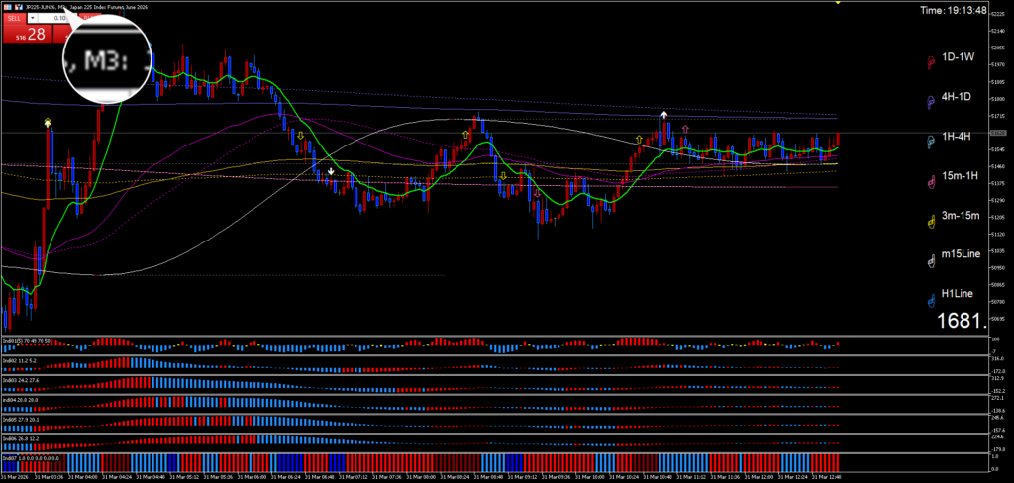Click the red 1D-1W hand icon

930,63
